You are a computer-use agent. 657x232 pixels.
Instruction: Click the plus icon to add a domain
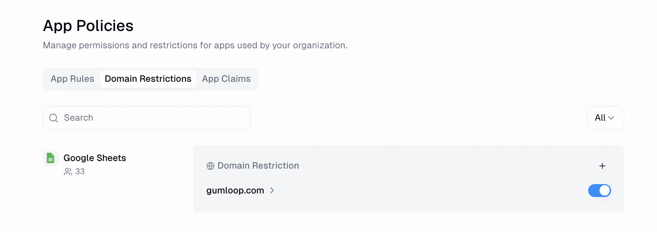[602, 166]
